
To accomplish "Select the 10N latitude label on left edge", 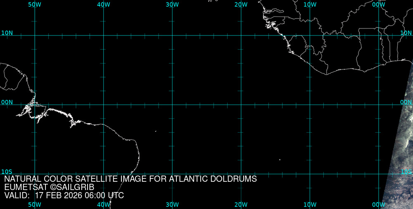I will (7, 33).
